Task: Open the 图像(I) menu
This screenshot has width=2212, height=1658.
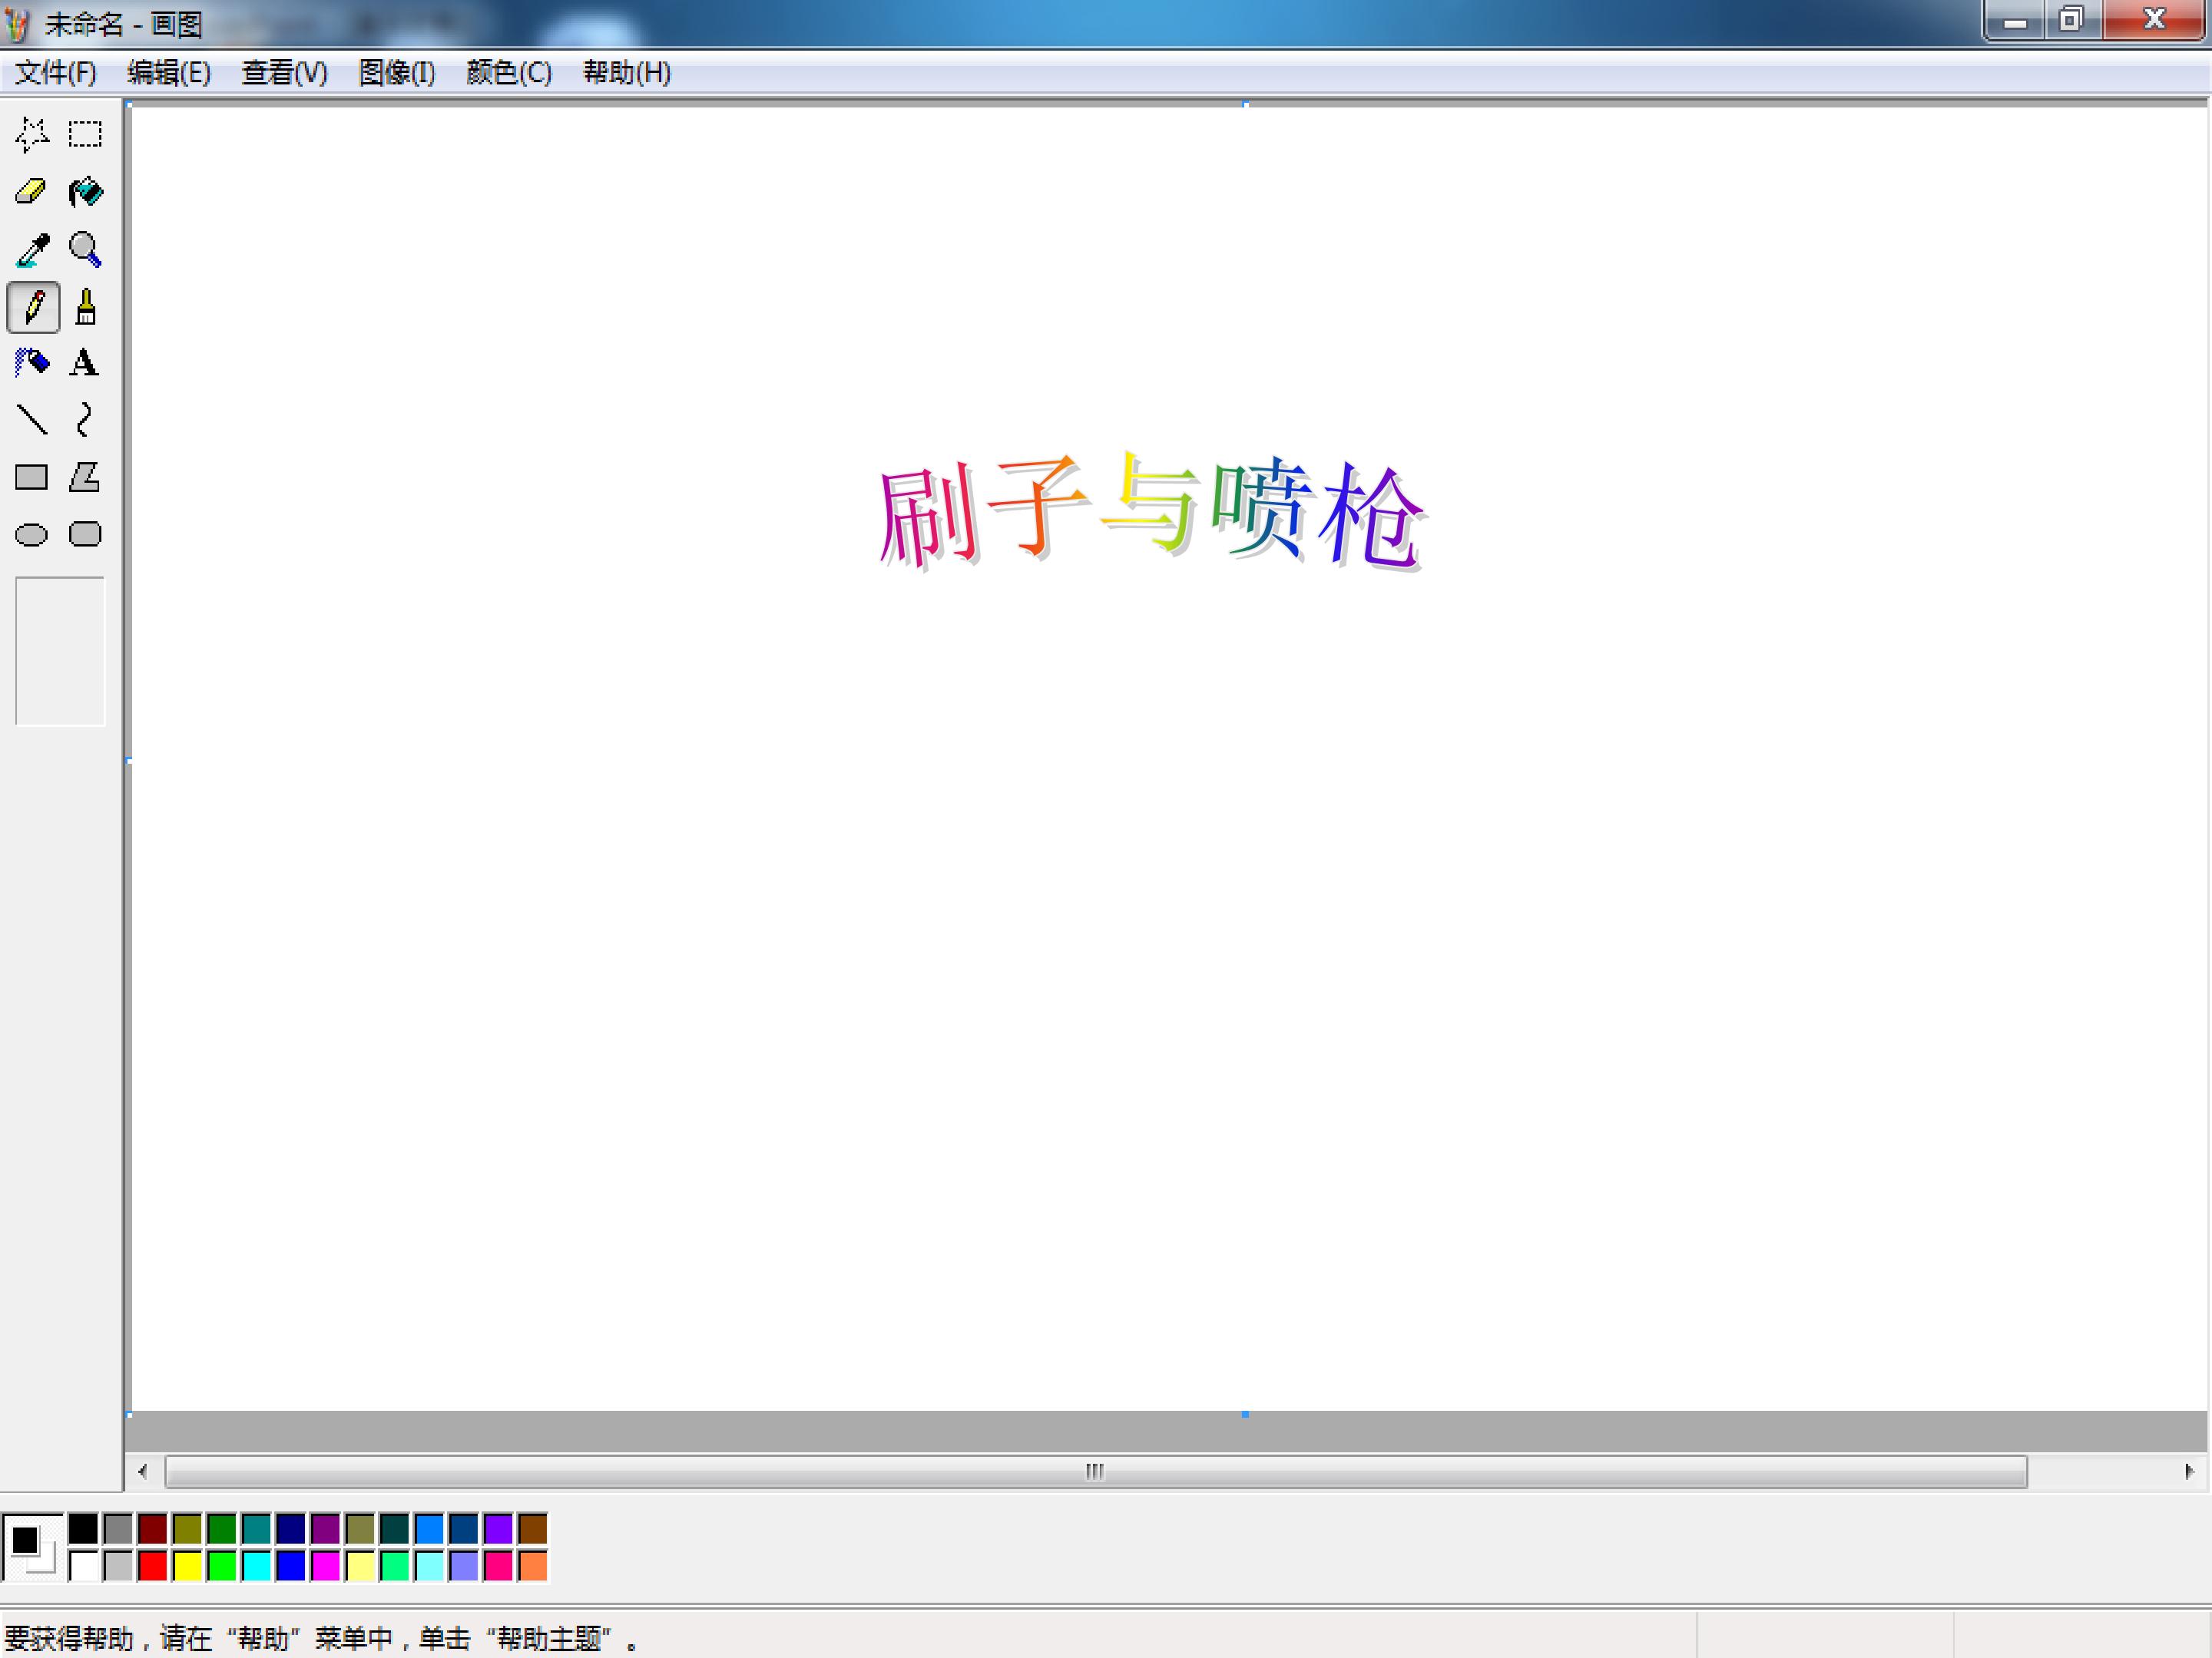Action: pyautogui.click(x=397, y=73)
